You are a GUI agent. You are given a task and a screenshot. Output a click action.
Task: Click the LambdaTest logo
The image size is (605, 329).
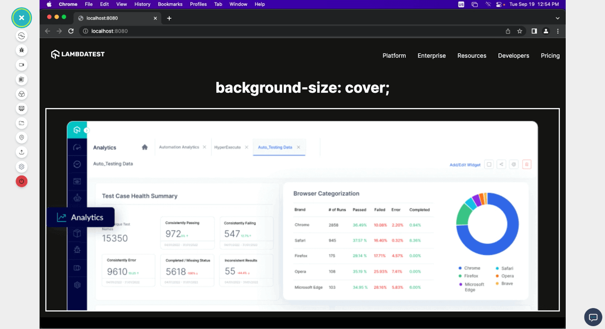click(x=78, y=54)
